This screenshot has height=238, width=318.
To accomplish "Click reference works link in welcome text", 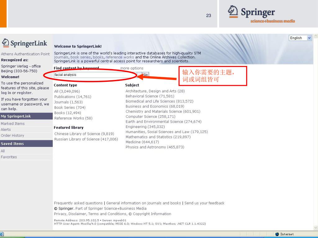I will (x=120, y=57).
